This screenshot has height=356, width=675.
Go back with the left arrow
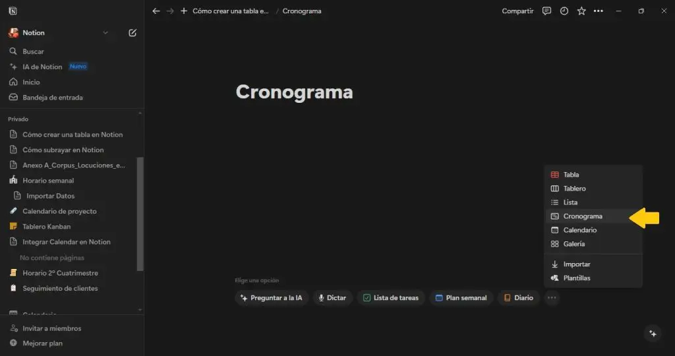(x=156, y=11)
